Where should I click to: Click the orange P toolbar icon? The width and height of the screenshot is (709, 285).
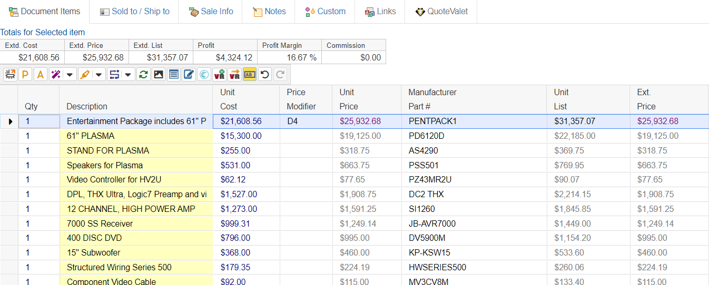tap(25, 75)
